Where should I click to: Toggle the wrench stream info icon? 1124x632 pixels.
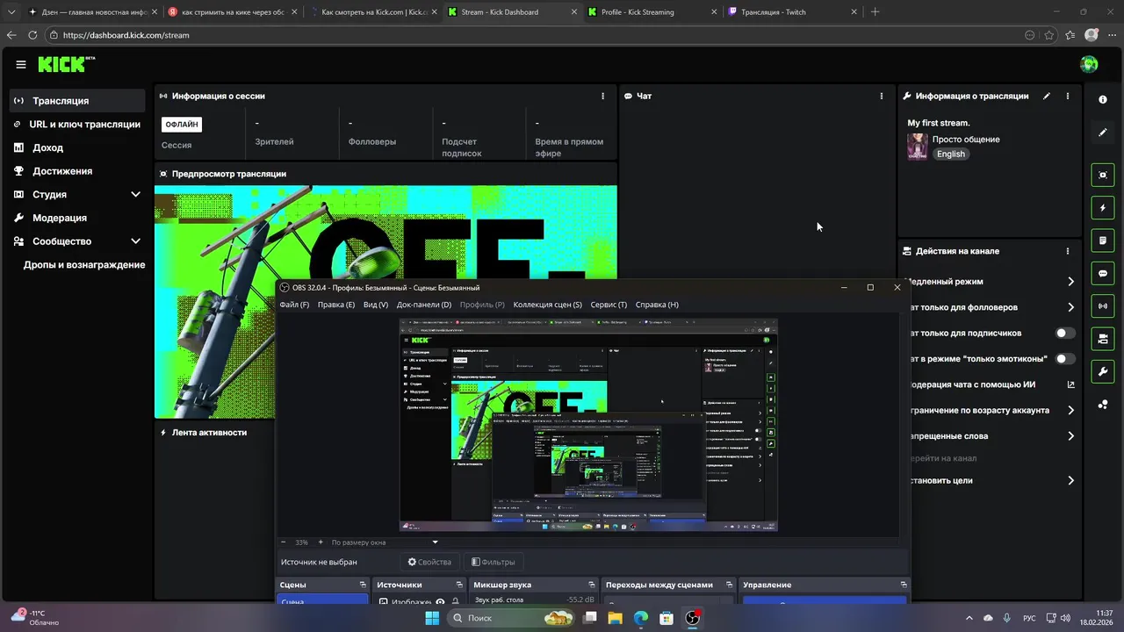[1103, 371]
